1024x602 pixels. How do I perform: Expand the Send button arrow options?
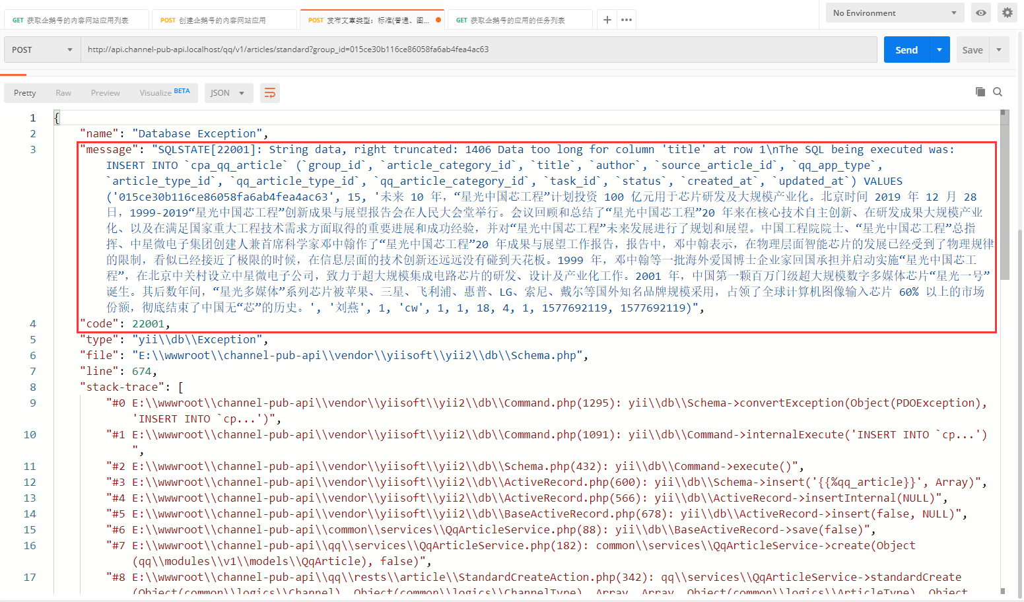939,50
